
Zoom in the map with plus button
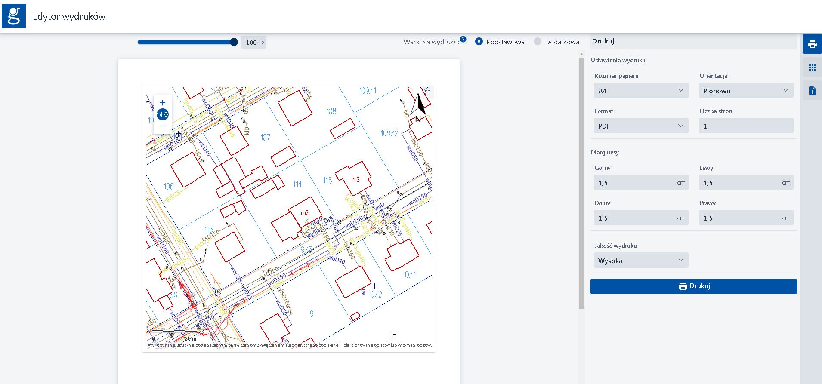(x=163, y=103)
